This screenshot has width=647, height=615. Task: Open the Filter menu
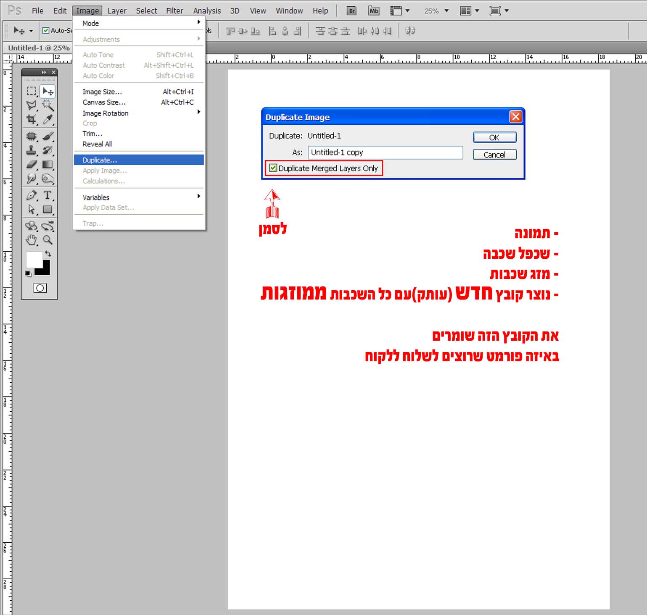[x=174, y=11]
